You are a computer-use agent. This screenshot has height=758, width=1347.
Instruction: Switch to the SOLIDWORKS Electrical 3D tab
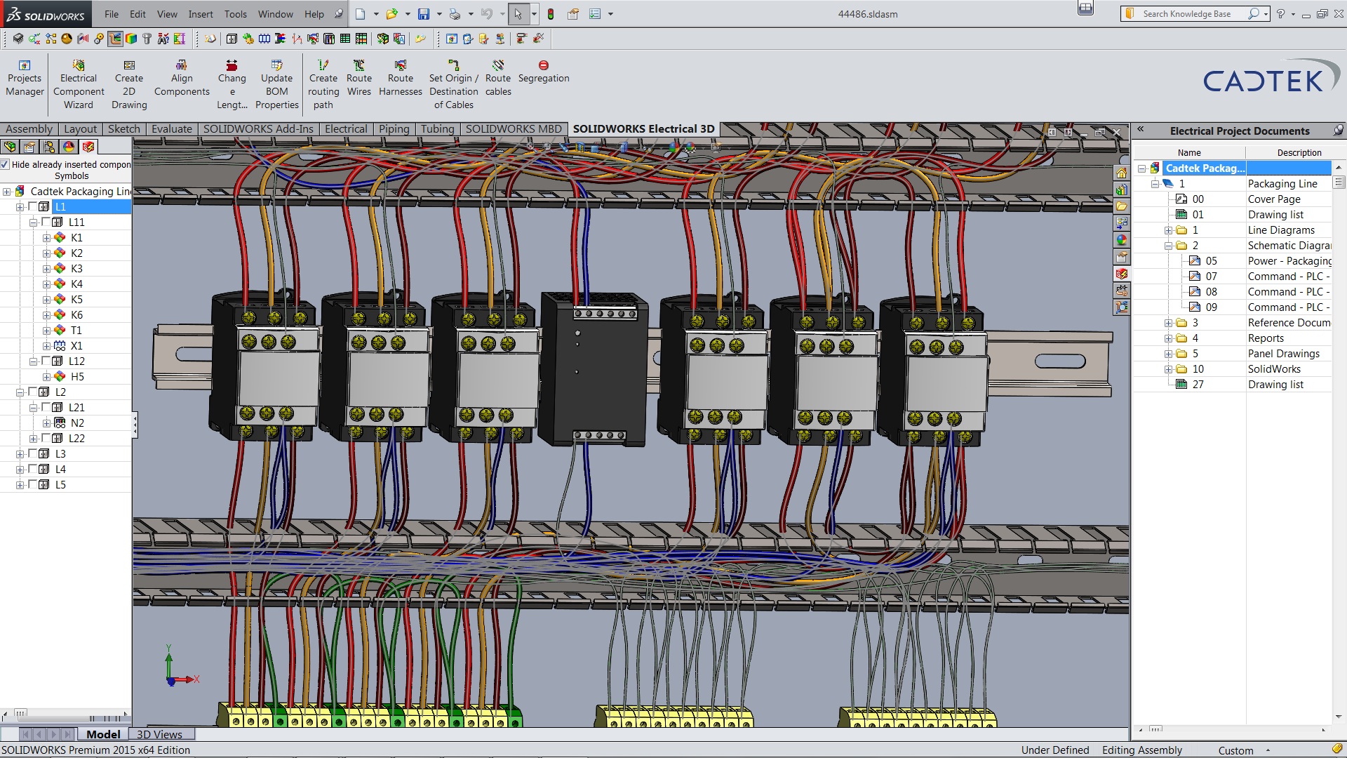pyautogui.click(x=643, y=128)
